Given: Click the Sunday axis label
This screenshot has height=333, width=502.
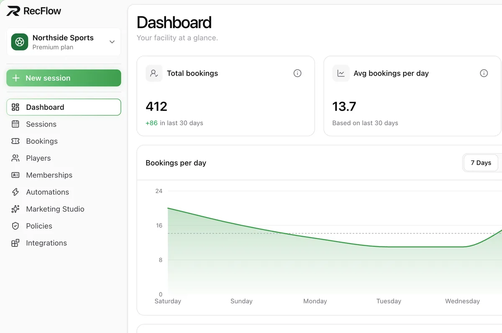Looking at the screenshot, I should 241,301.
